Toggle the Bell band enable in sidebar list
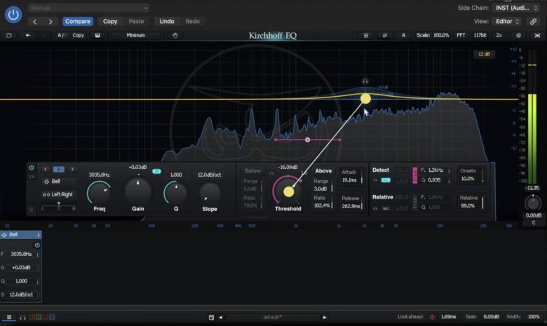 [37, 245]
